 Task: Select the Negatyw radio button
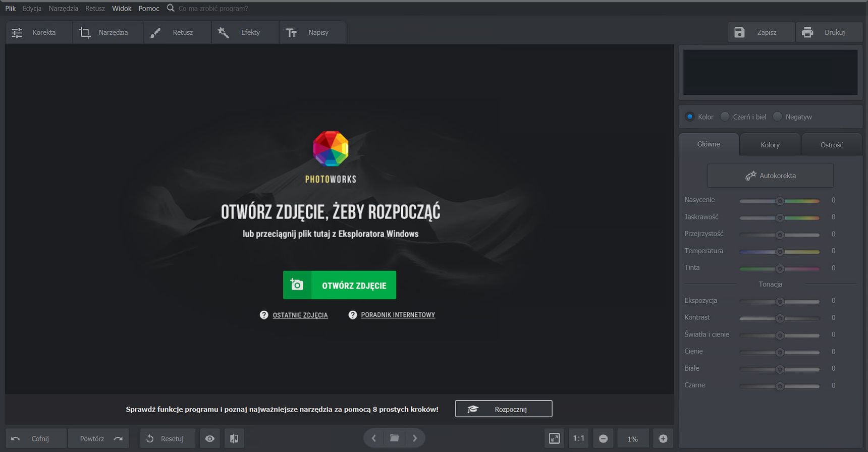click(x=778, y=117)
